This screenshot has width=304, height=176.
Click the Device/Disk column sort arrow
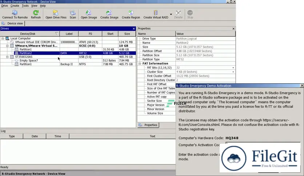[56, 34]
